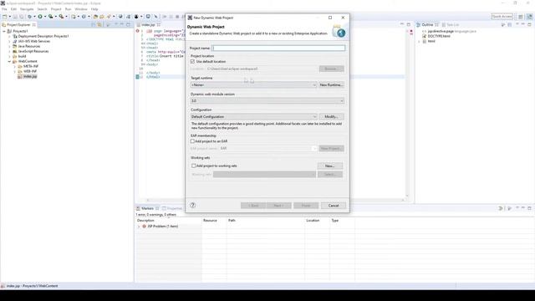Screen dimensions: 535x301
Task: Switch to the Task List tab
Action: [x=451, y=24]
